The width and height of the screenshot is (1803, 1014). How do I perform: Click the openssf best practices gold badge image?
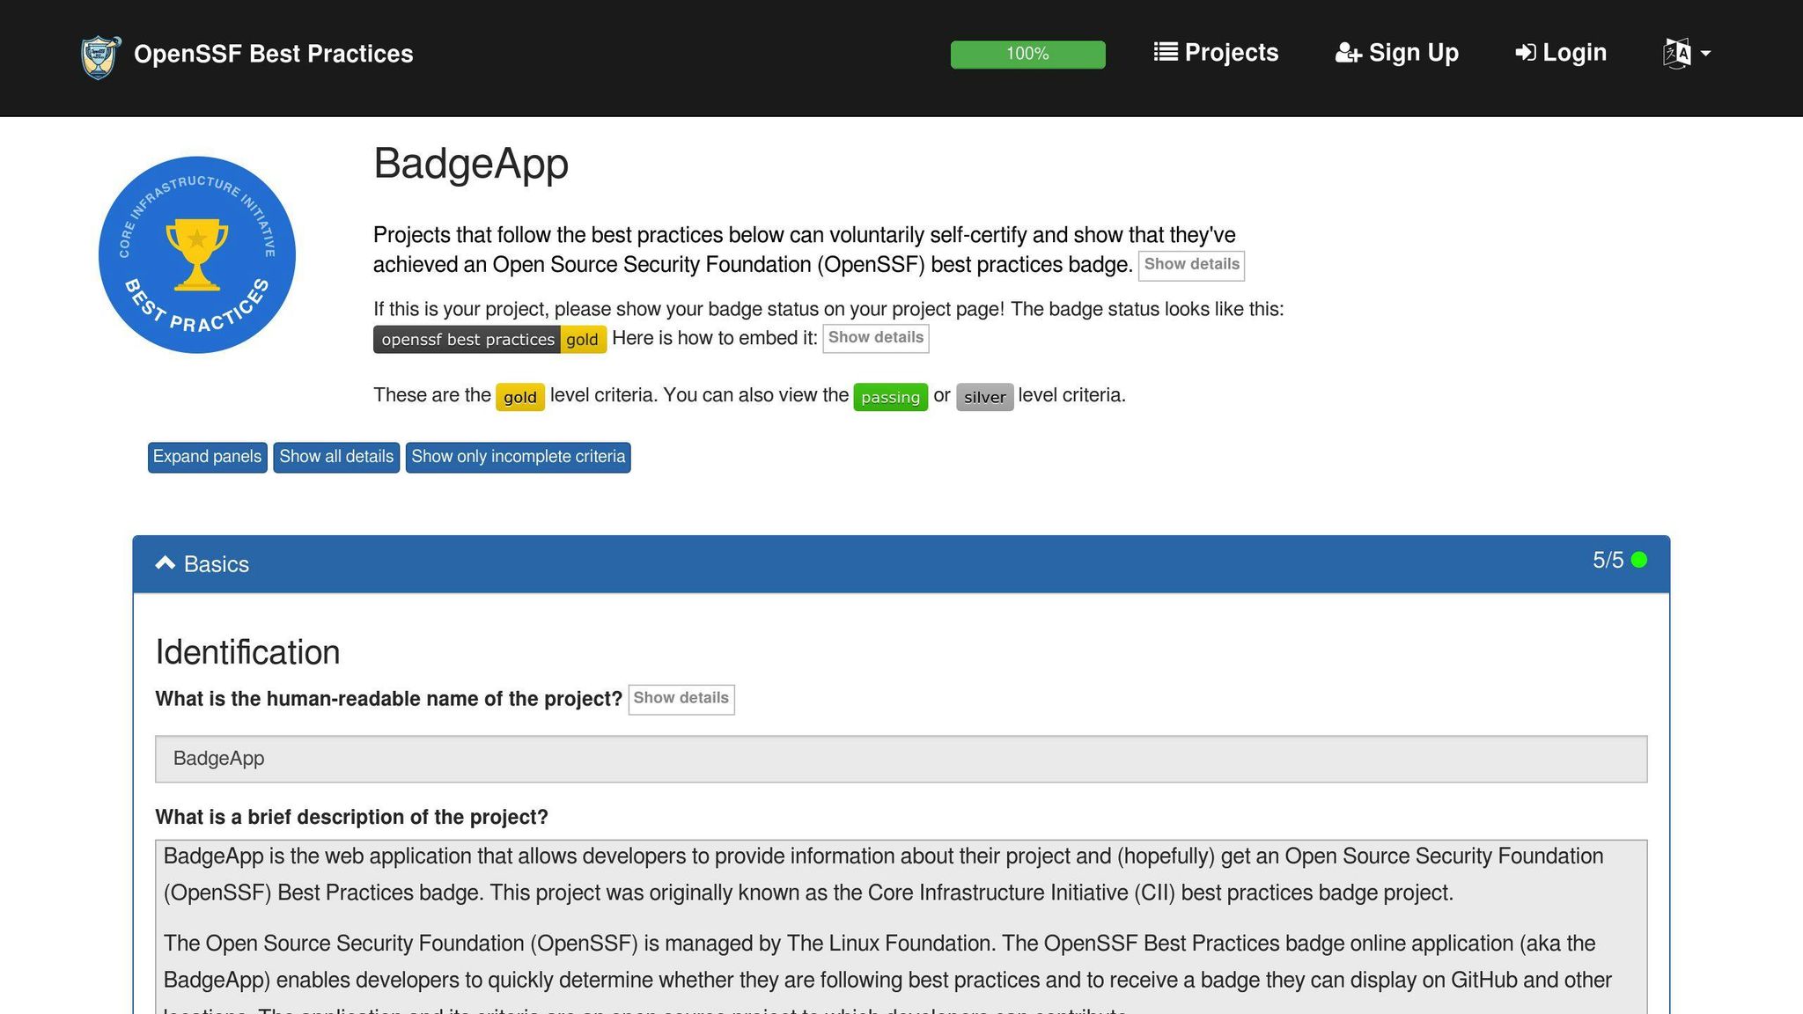click(x=489, y=339)
